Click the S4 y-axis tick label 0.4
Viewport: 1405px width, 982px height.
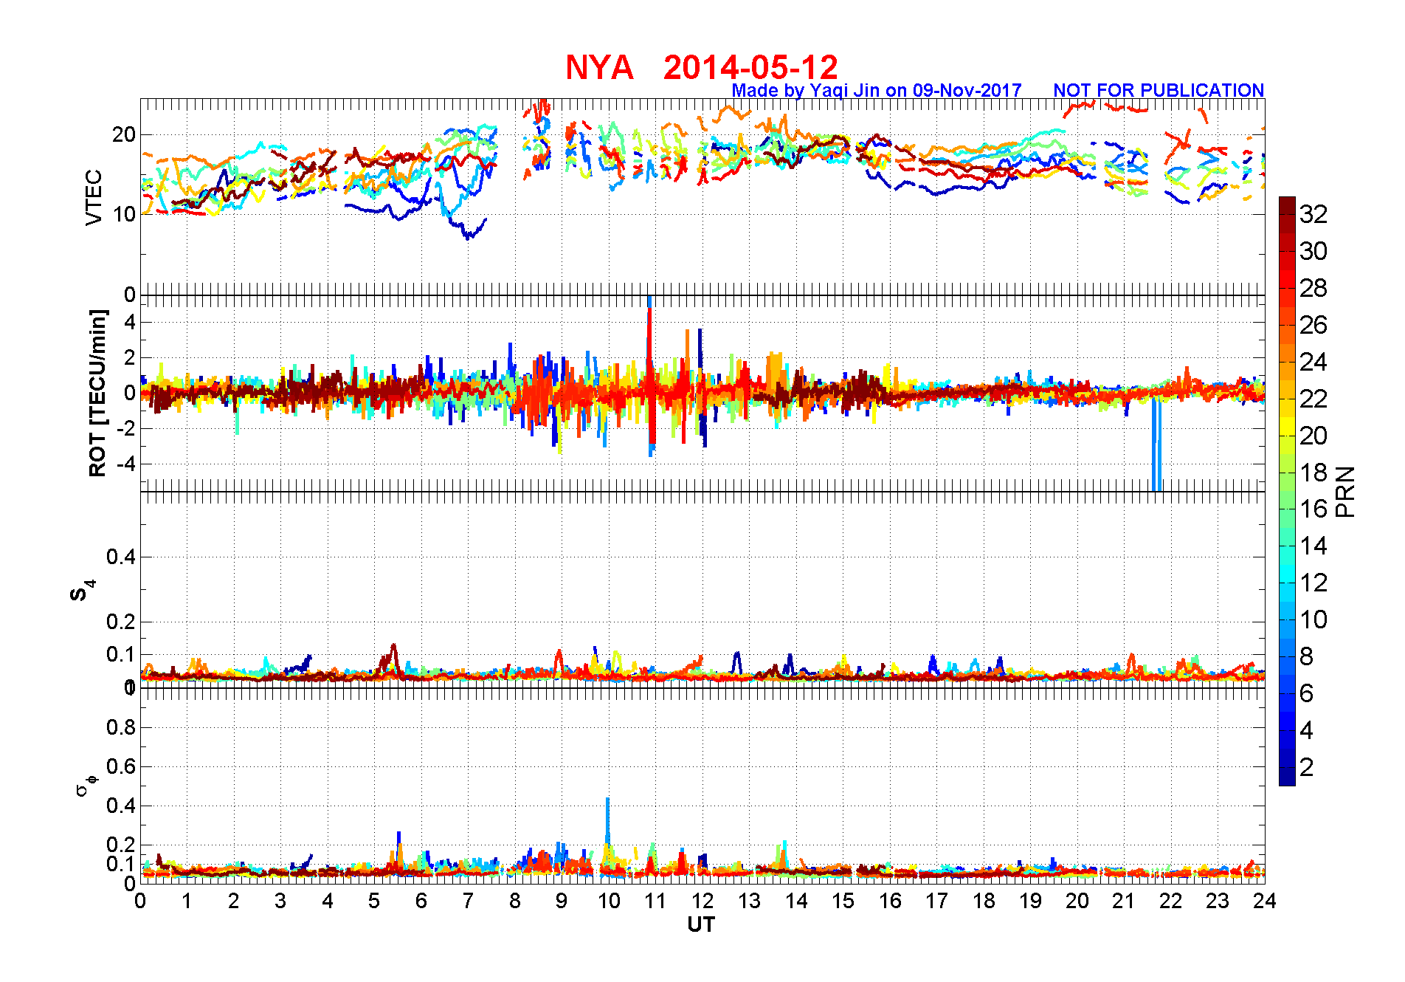click(x=121, y=557)
